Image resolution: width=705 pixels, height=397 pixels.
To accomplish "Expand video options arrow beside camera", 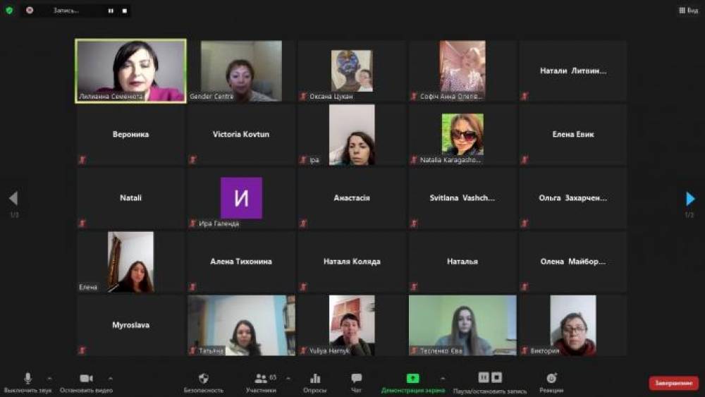I will [x=111, y=378].
